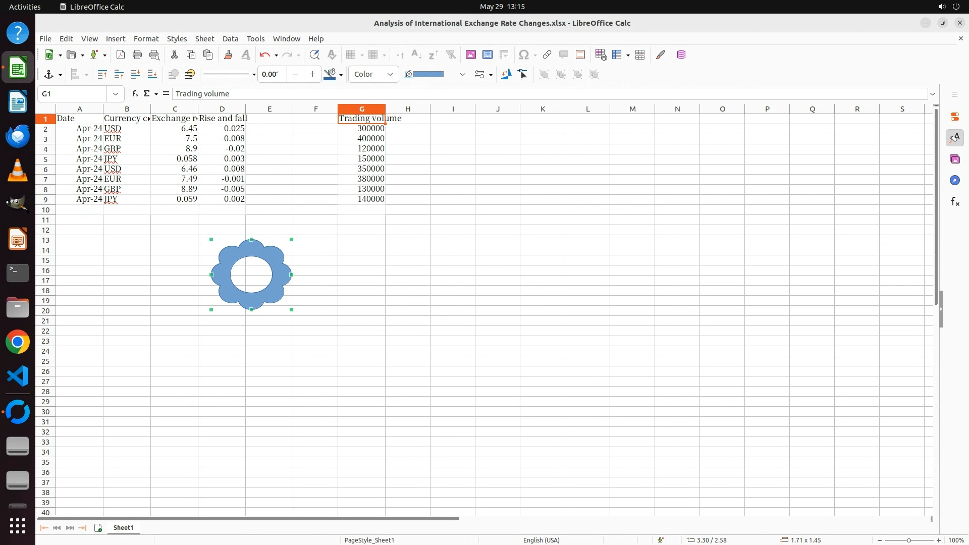Expand the Name Box dropdown arrow
This screenshot has width=969, height=545.
(116, 94)
